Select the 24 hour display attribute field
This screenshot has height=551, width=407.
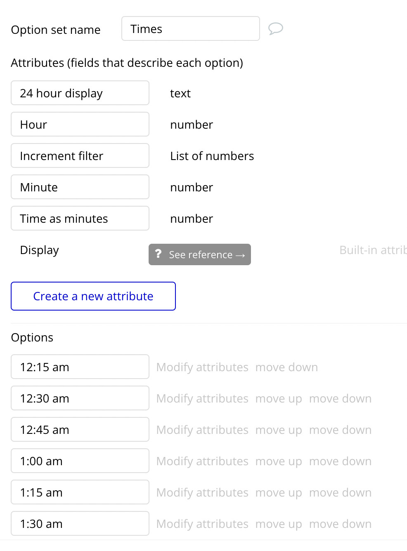(x=80, y=93)
